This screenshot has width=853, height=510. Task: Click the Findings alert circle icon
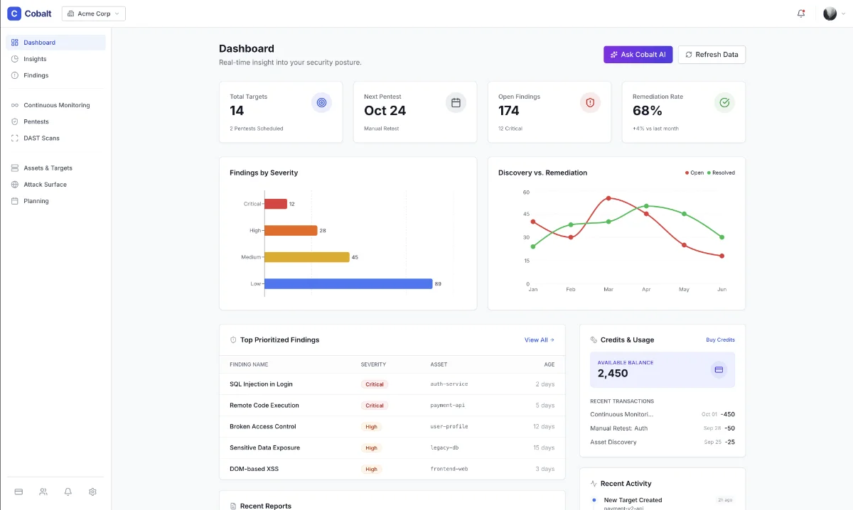[x=15, y=75]
